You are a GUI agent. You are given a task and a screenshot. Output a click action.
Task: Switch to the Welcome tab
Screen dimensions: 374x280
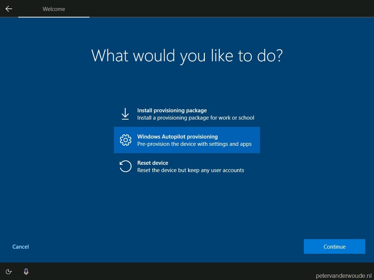click(x=54, y=9)
